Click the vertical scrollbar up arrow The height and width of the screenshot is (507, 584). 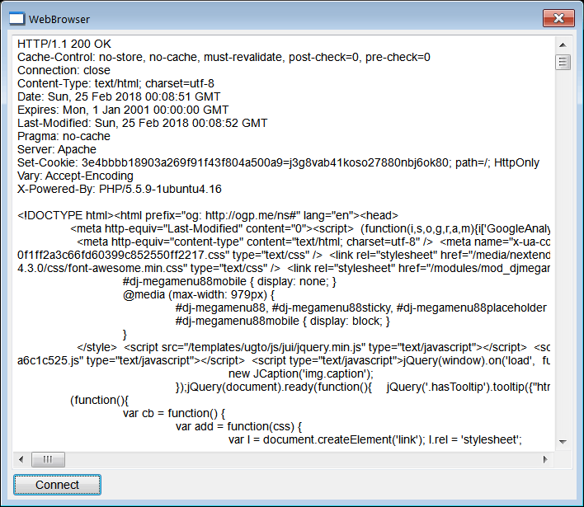click(x=563, y=45)
